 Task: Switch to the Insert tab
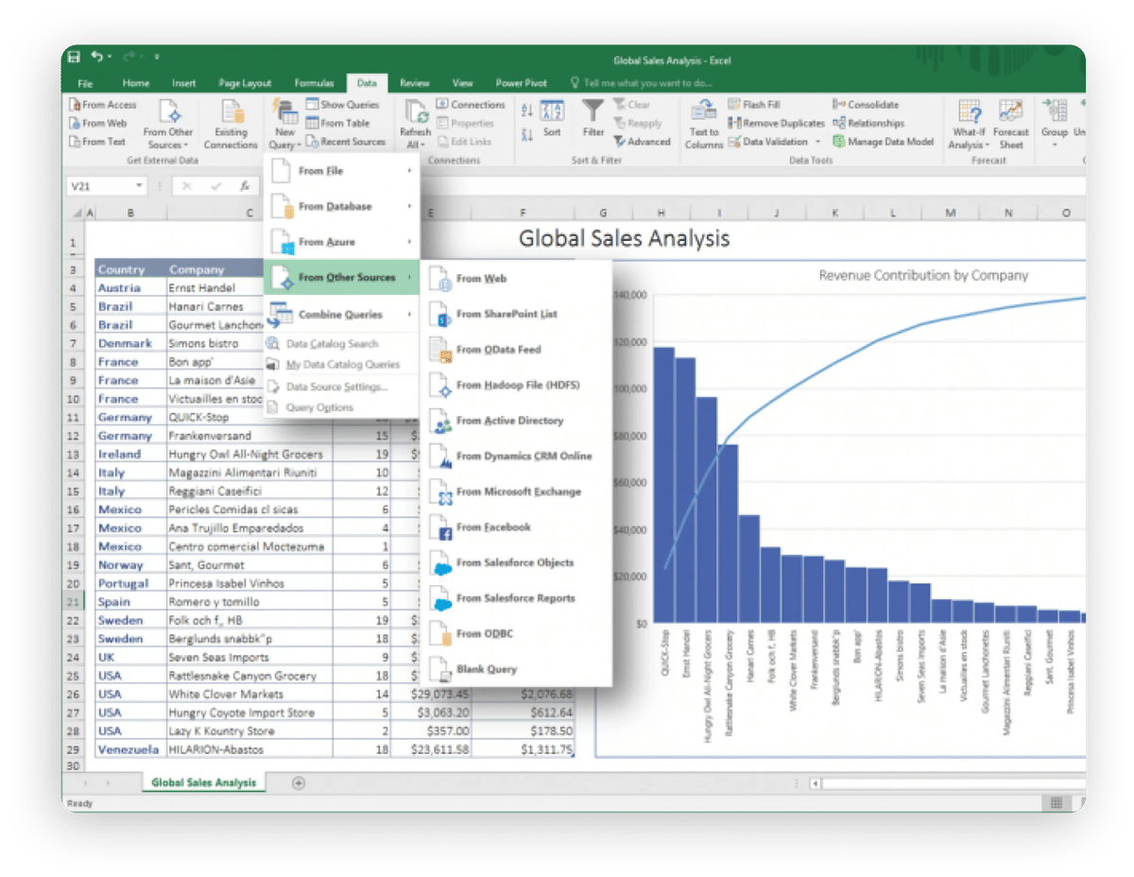pyautogui.click(x=184, y=83)
